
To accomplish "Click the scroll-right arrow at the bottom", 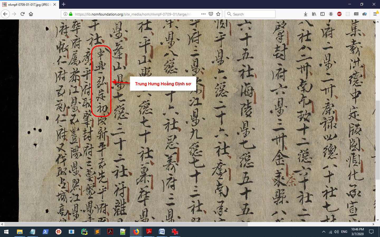I will pyautogui.click(x=373, y=224).
